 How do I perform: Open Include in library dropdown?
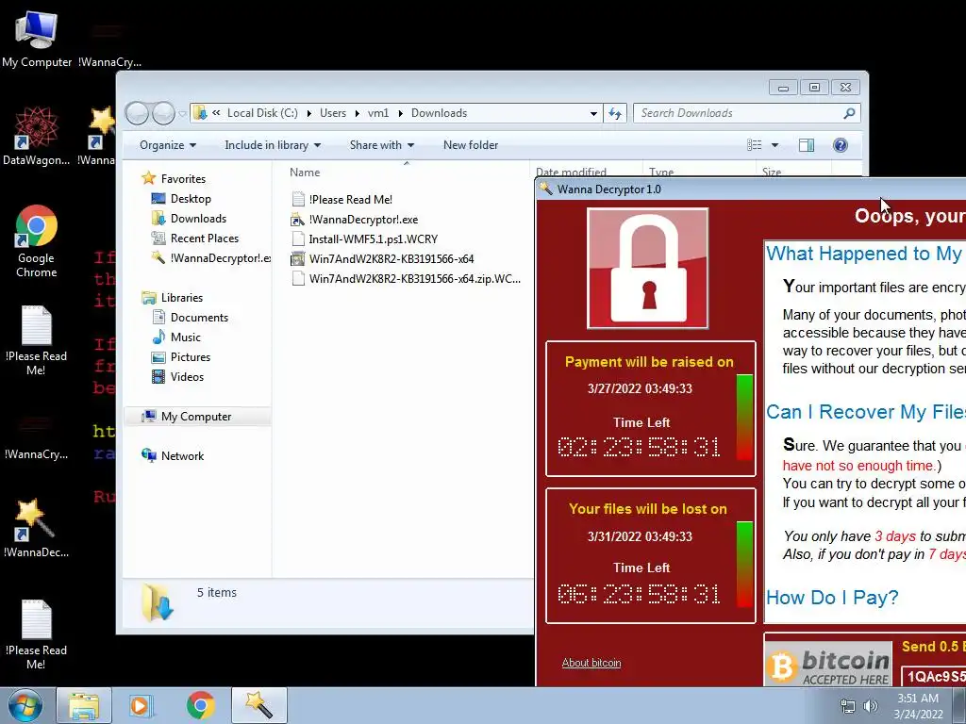click(273, 145)
